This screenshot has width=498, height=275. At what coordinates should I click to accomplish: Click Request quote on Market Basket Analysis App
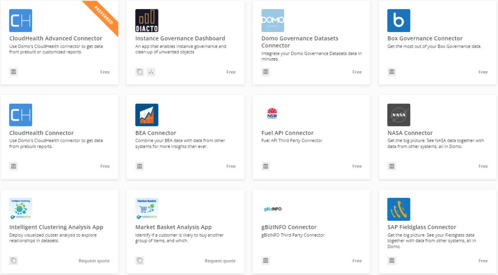pos(220,261)
